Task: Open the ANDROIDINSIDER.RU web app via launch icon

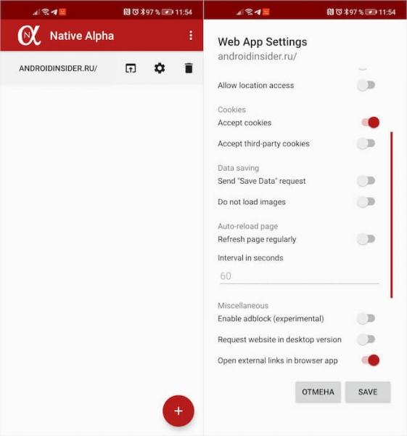Action: click(x=131, y=68)
